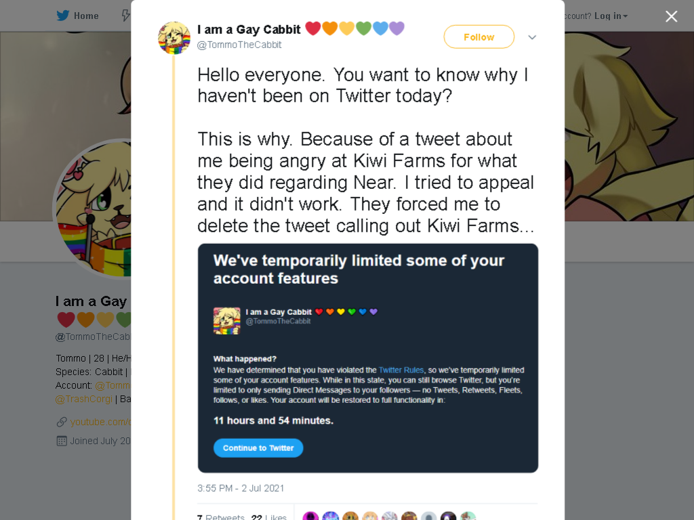
Task: Expand the tweet options chevron menu
Action: click(x=532, y=37)
